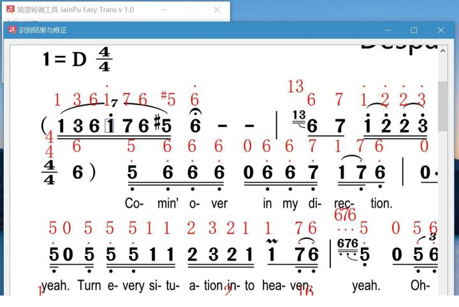Click the small triplet 3 marking
Viewport: 459px width, 307px height.
coord(433,237)
